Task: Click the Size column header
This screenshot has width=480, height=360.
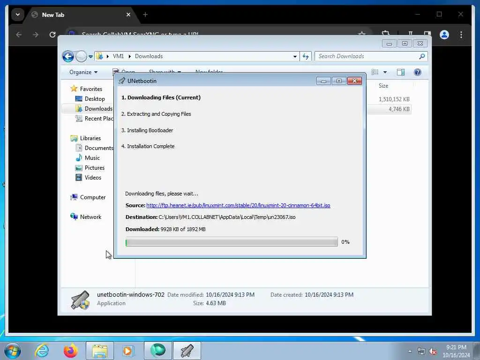Action: [x=383, y=86]
